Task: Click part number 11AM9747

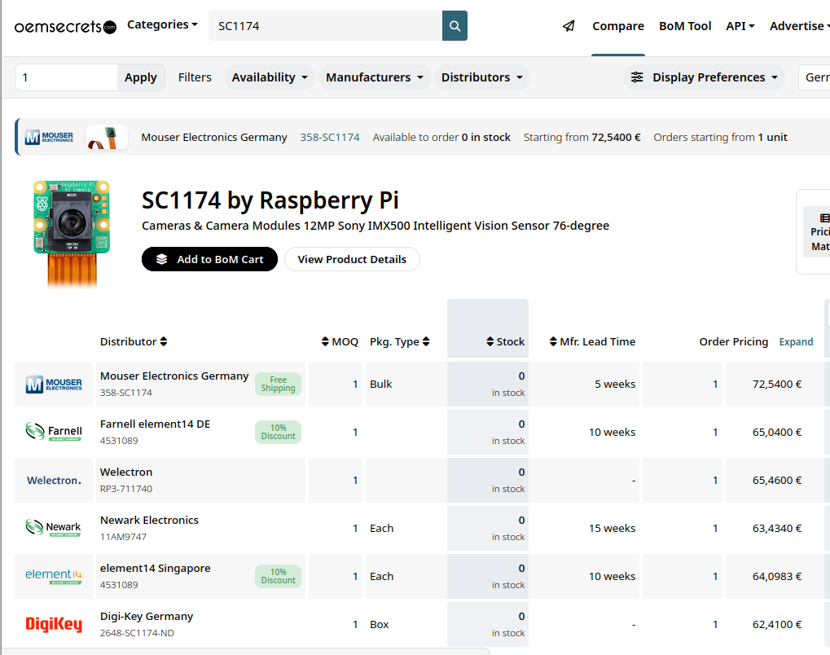Action: click(123, 537)
